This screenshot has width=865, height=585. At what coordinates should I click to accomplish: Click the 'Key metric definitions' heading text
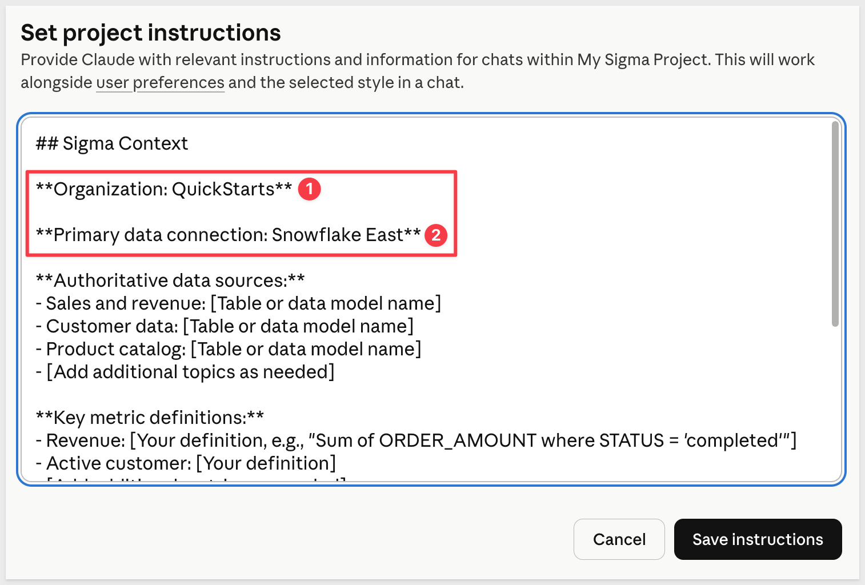(150, 418)
